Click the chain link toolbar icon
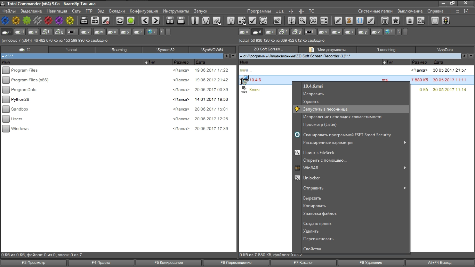The image size is (475, 267). coord(195,21)
